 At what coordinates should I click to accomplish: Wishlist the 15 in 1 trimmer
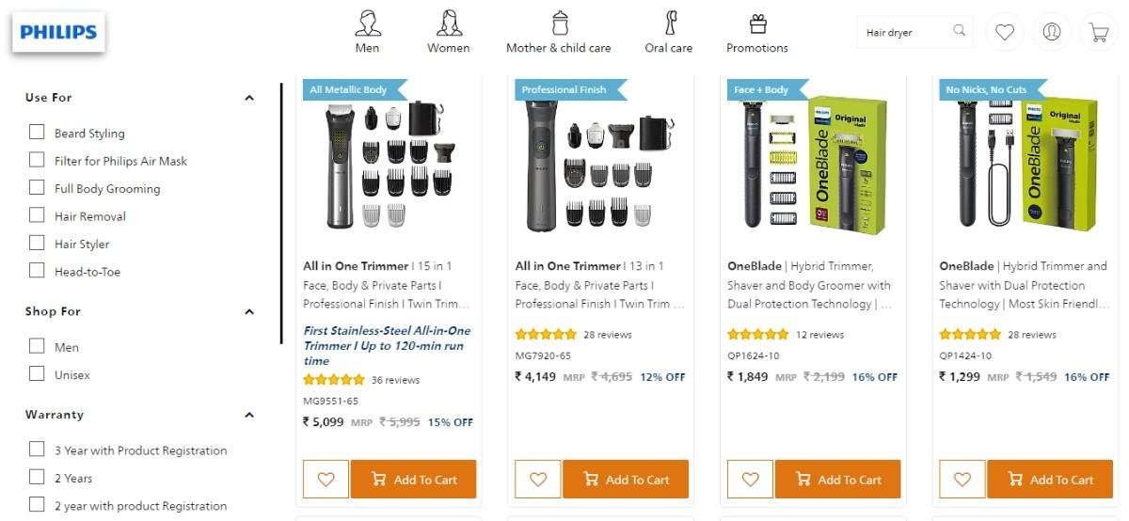click(326, 480)
